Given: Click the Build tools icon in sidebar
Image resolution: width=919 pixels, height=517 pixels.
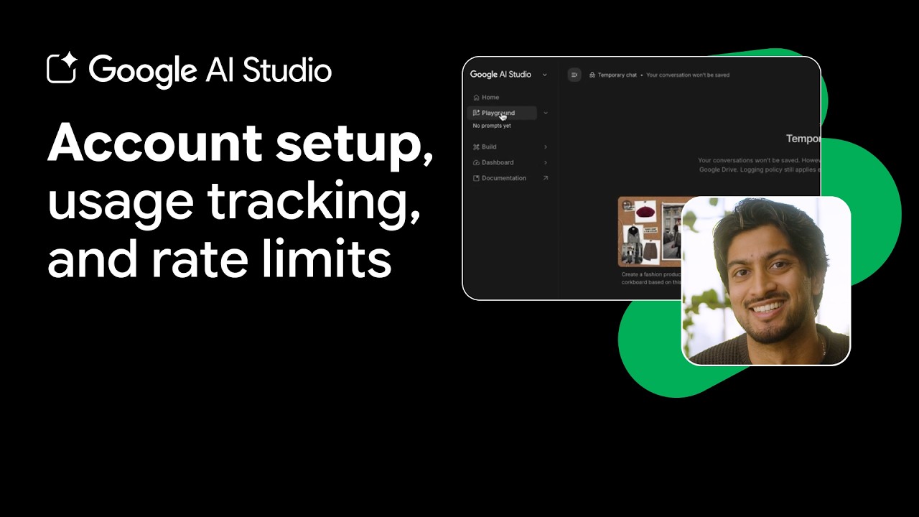Looking at the screenshot, I should tap(476, 146).
